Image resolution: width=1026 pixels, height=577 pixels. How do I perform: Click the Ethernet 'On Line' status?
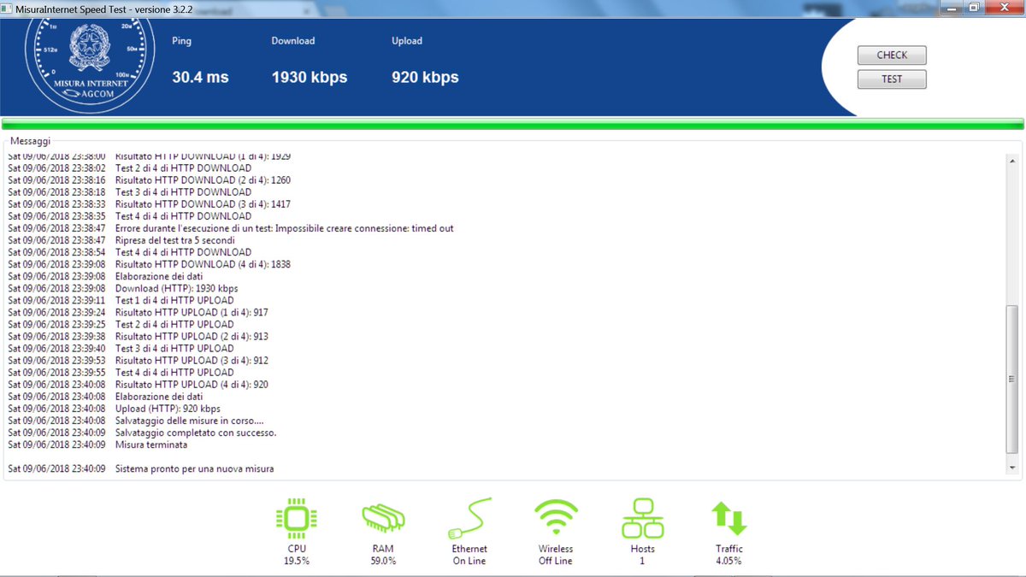click(x=469, y=561)
